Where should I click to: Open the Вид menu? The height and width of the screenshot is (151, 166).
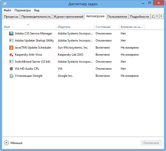pos(37,10)
